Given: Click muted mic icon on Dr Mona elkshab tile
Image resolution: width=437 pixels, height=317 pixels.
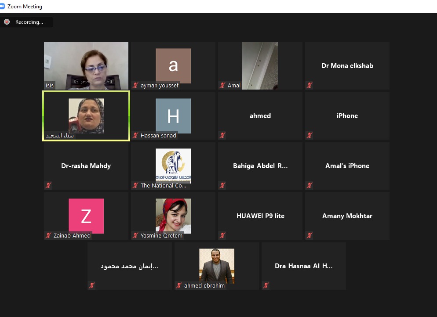Looking at the screenshot, I should pos(310,86).
